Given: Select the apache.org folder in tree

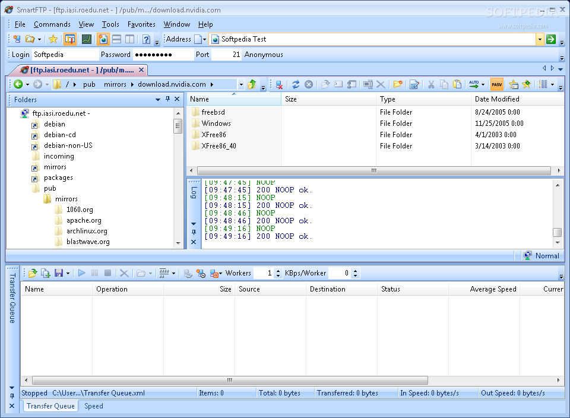Looking at the screenshot, I should [84, 220].
